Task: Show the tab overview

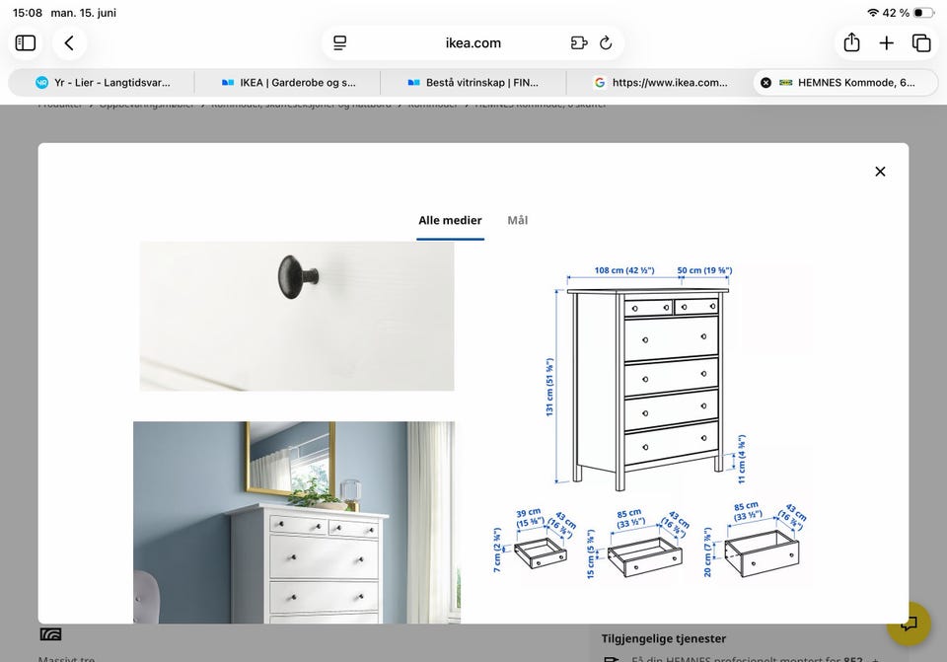Action: click(x=921, y=42)
